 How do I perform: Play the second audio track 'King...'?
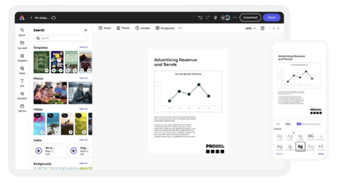[x=74, y=150]
